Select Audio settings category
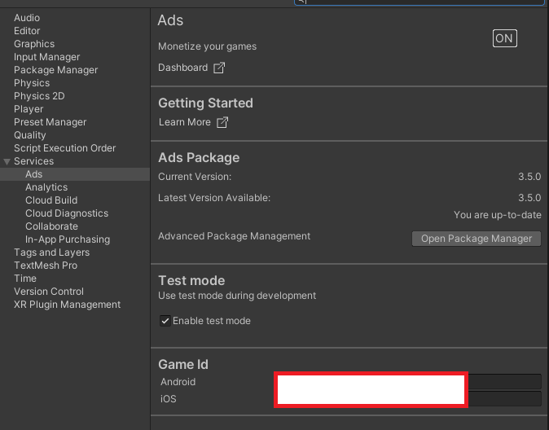Screen dimensions: 549x430 click(27, 18)
